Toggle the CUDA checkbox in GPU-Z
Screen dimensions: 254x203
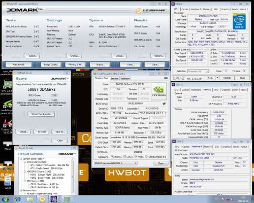[x=124, y=157]
